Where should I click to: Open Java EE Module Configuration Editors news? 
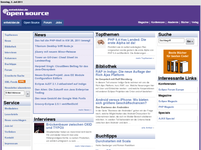(x=60, y=77)
